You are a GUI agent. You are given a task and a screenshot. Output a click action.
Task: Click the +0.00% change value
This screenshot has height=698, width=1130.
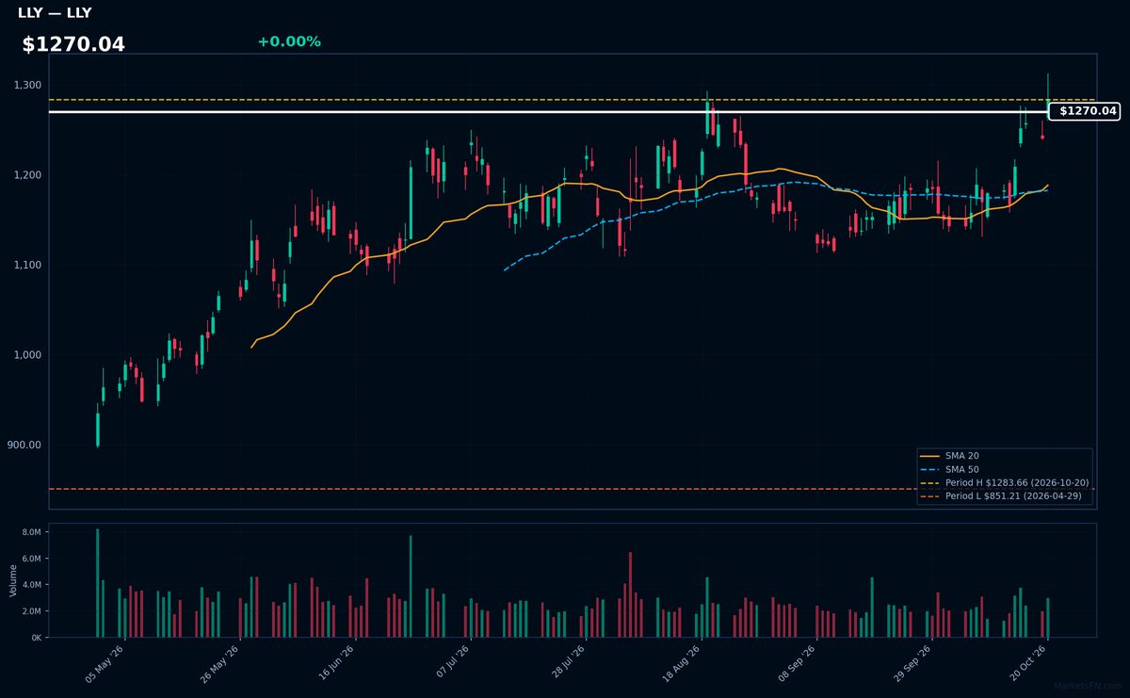[x=289, y=41]
